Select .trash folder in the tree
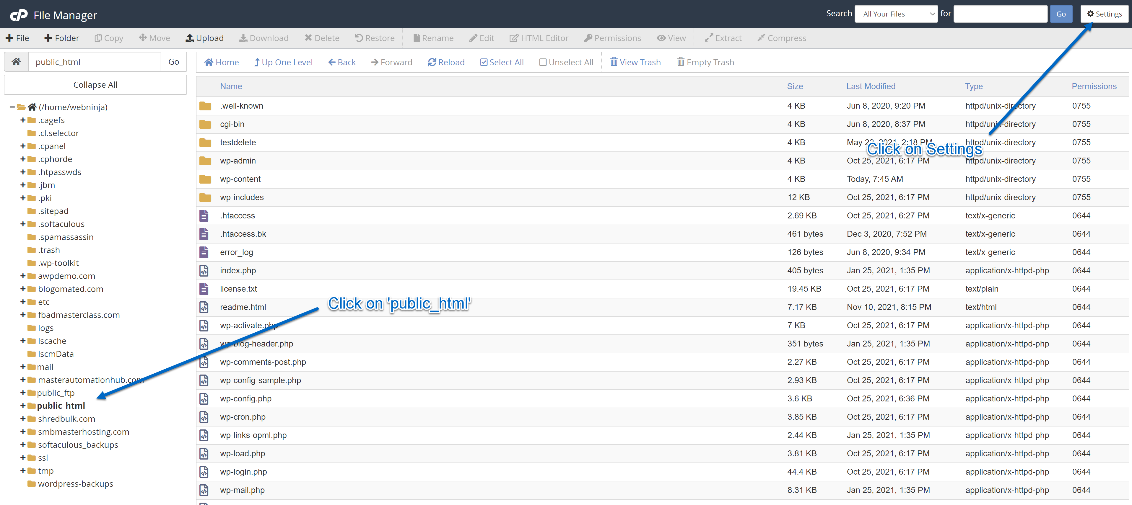1132x505 pixels. pos(49,250)
